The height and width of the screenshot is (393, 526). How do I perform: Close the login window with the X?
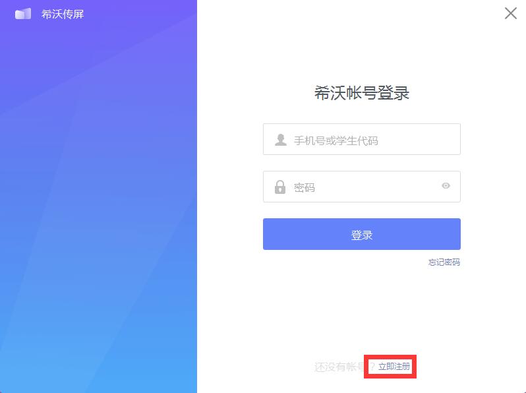(511, 13)
